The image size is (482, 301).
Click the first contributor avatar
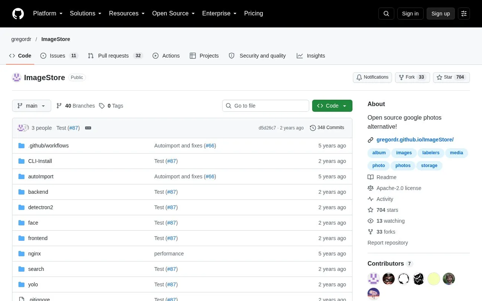tap(374, 279)
